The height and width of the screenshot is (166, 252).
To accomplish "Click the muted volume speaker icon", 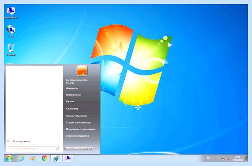I will click(x=228, y=158).
